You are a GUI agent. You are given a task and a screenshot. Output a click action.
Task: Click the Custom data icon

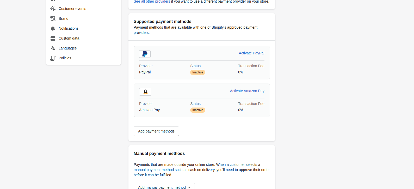click(53, 38)
